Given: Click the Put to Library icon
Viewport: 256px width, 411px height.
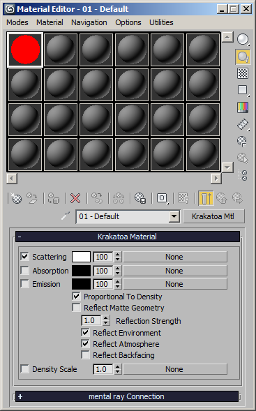Looking at the screenshot, I should 140,198.
